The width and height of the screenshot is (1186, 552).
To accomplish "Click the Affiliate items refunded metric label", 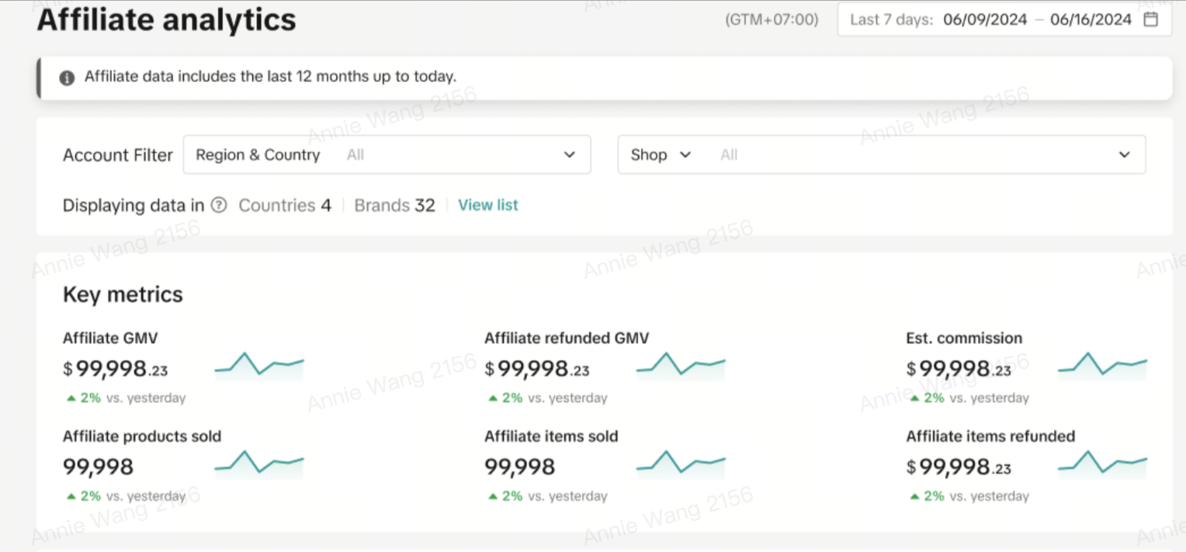I will pos(990,436).
